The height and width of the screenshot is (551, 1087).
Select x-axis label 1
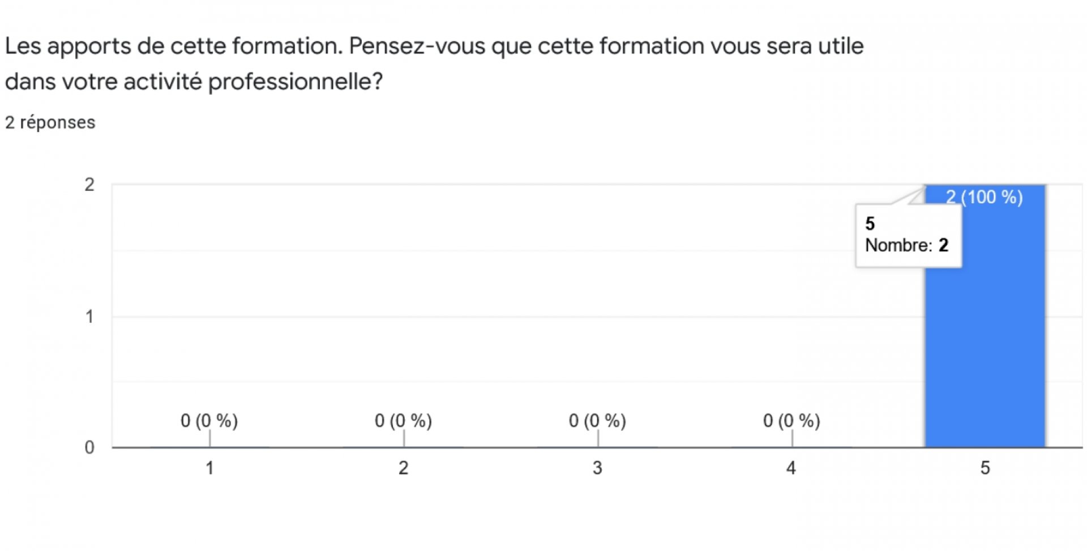coord(209,468)
